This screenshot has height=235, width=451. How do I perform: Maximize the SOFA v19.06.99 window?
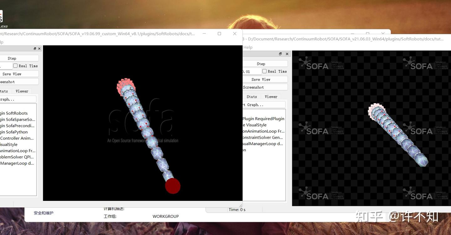pyautogui.click(x=219, y=34)
